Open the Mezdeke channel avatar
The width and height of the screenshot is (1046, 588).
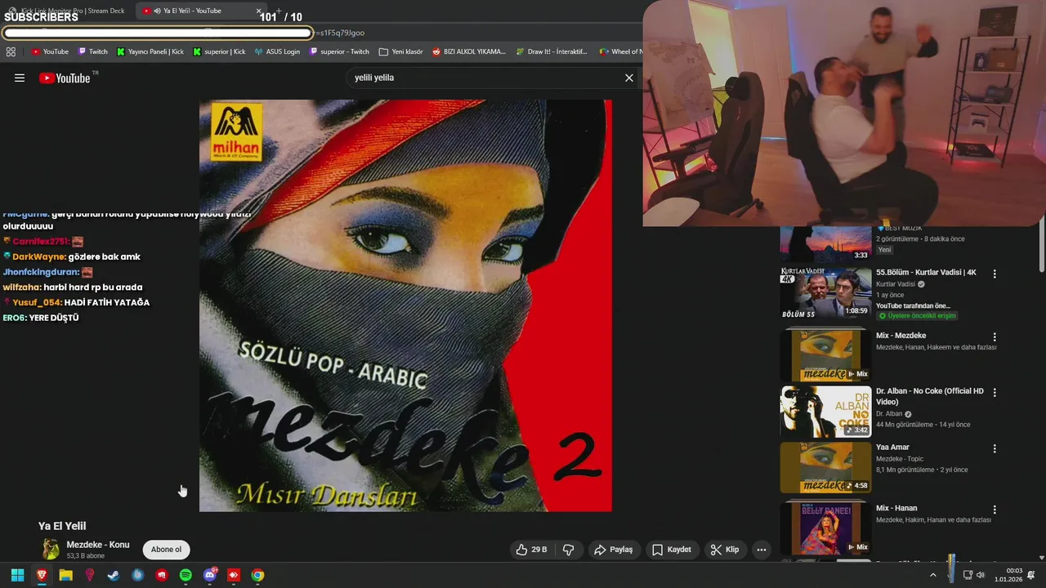(x=51, y=550)
